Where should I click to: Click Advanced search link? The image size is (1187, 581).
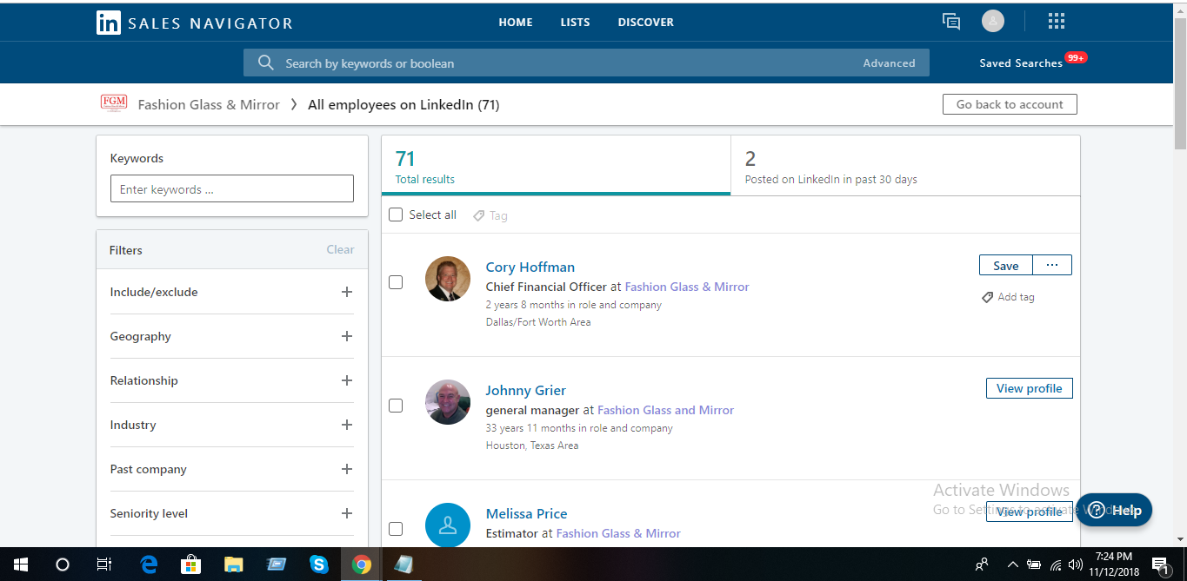point(889,63)
